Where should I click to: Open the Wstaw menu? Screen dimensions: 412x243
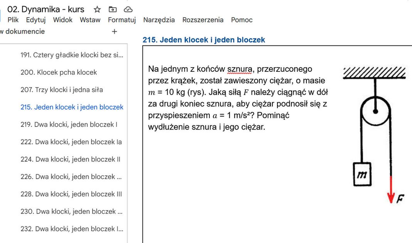coord(90,20)
